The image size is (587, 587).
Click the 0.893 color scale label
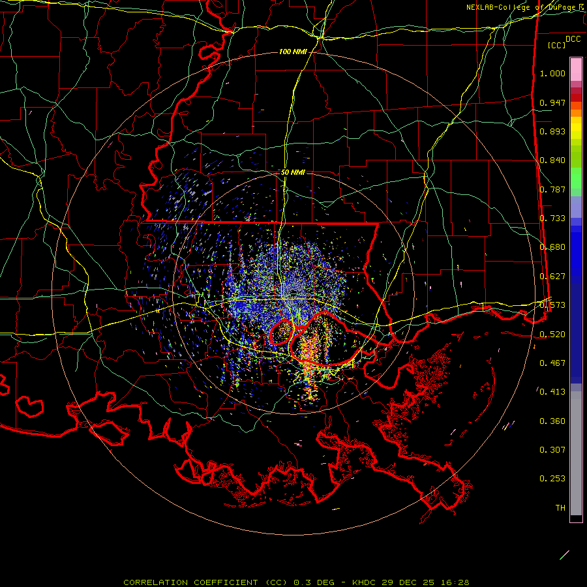(552, 131)
